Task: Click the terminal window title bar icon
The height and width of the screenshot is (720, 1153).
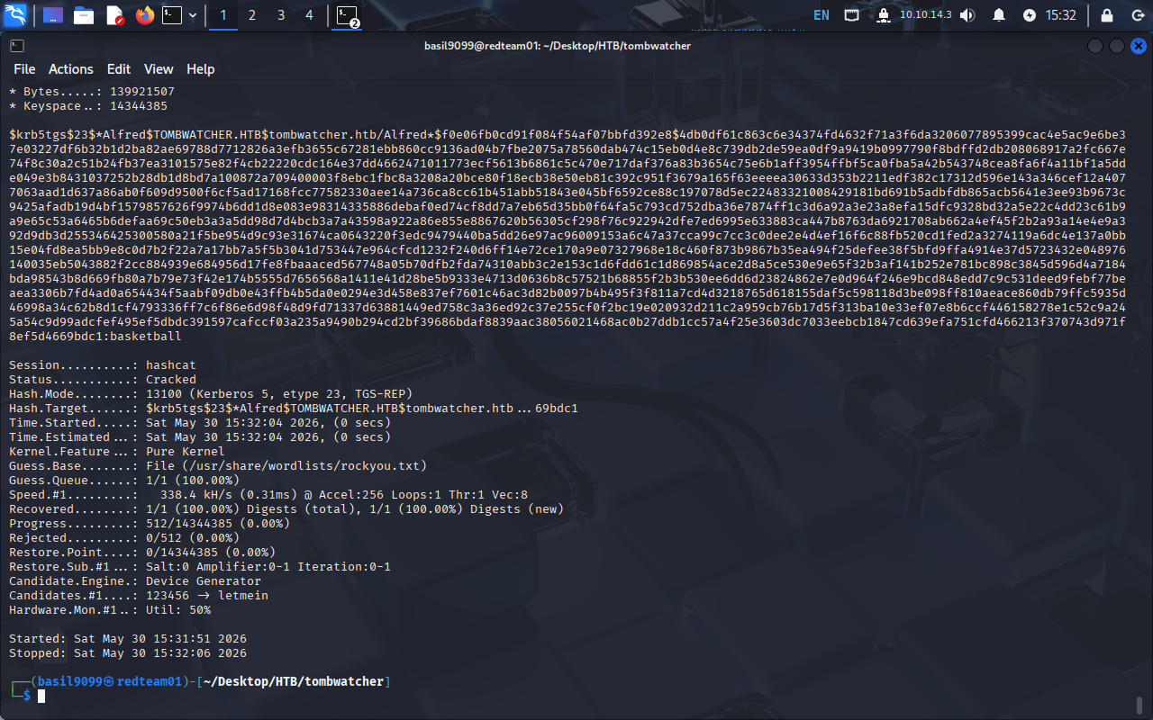Action: tap(17, 46)
